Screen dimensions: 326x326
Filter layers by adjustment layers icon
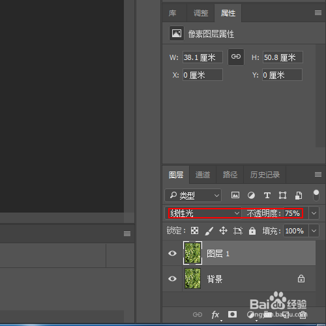click(251, 196)
